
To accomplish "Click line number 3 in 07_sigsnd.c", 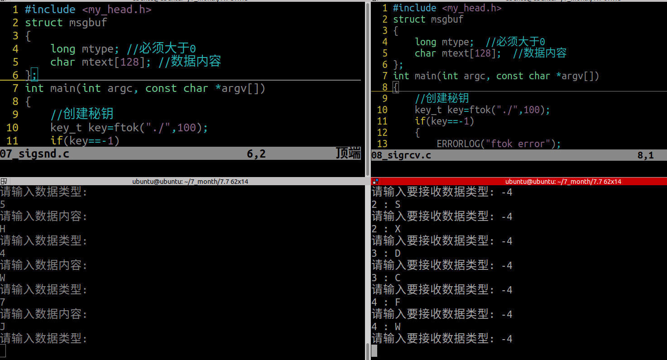I will pyautogui.click(x=15, y=36).
